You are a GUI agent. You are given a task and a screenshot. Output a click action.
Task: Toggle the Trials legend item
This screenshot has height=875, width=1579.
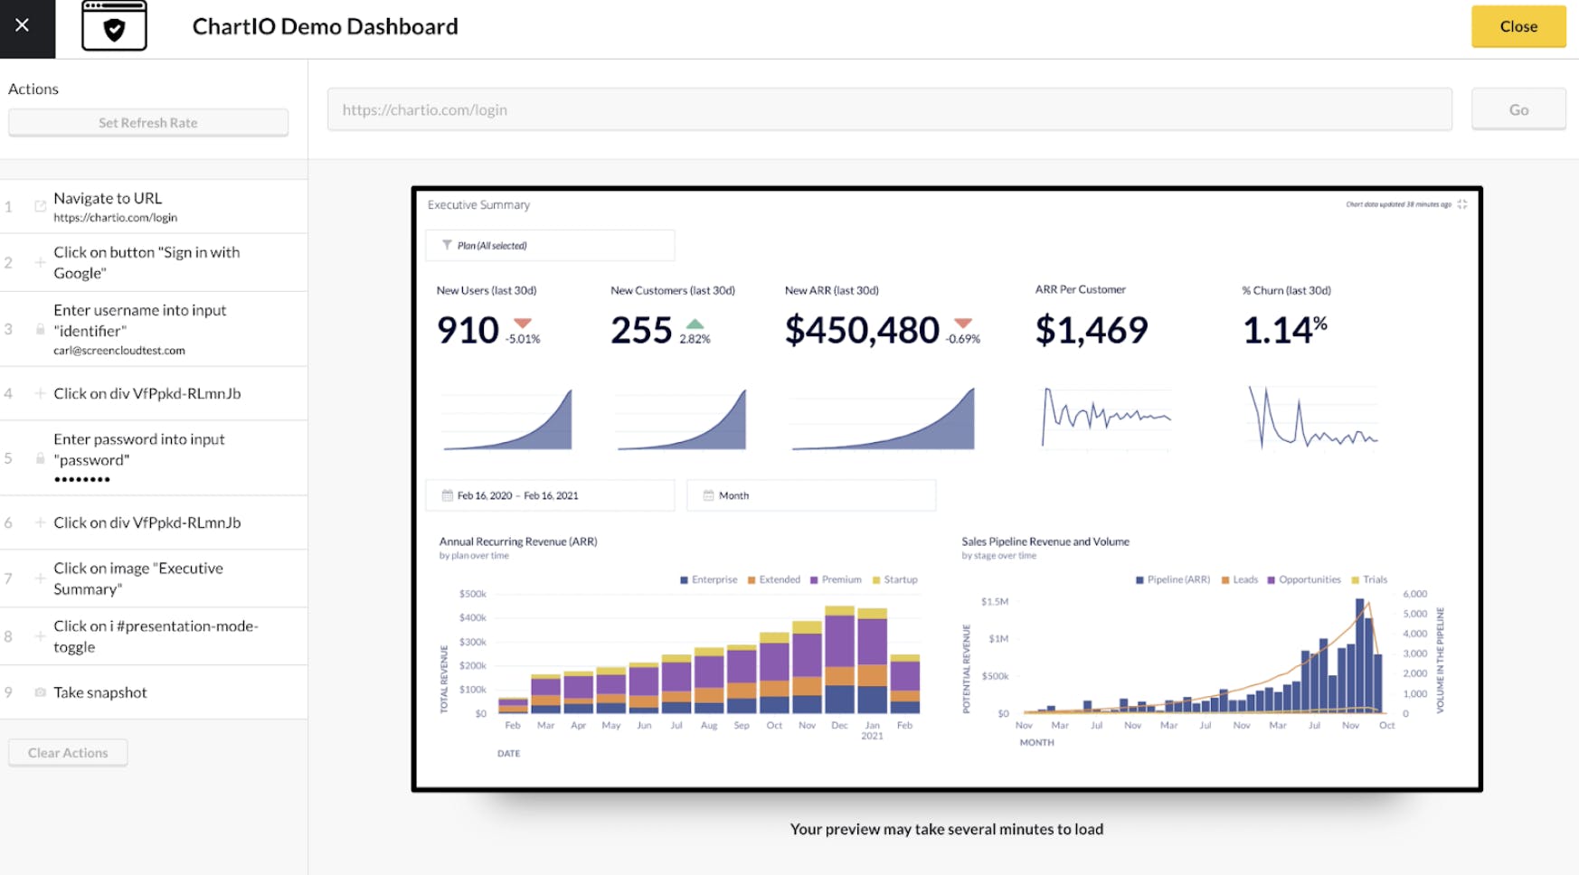pos(1369,579)
